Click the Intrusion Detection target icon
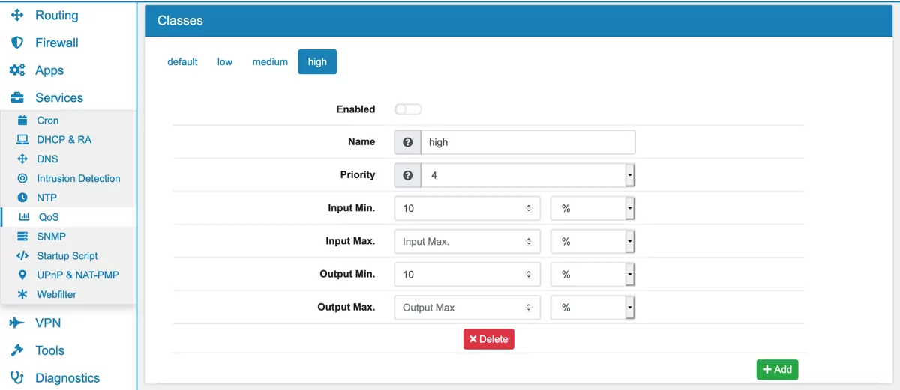The width and height of the screenshot is (900, 390). pyautogui.click(x=22, y=179)
